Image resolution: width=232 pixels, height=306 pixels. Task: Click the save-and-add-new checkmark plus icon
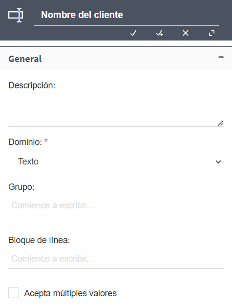point(159,33)
